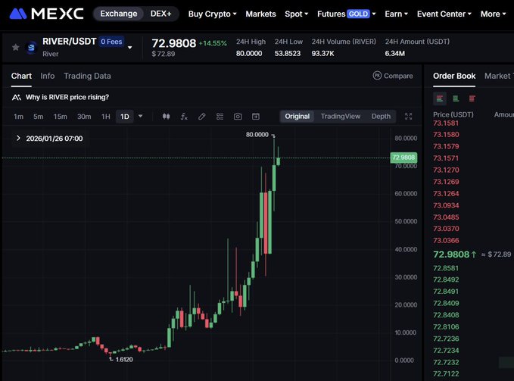Click the 1.6120 low marker on chart
This screenshot has width=514, height=381.
click(124, 360)
